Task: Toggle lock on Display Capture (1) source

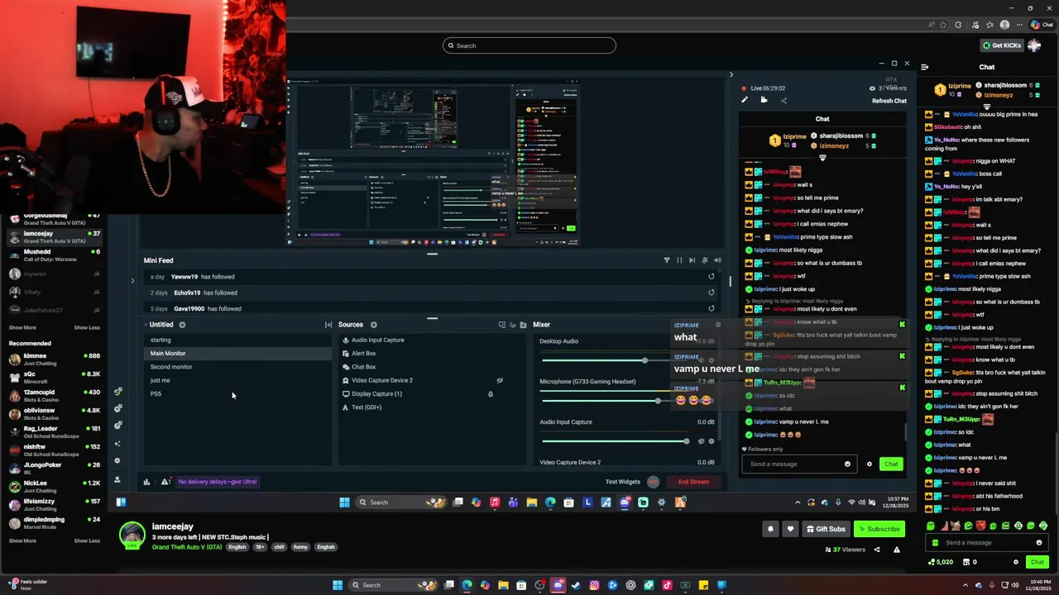Action: coord(491,394)
